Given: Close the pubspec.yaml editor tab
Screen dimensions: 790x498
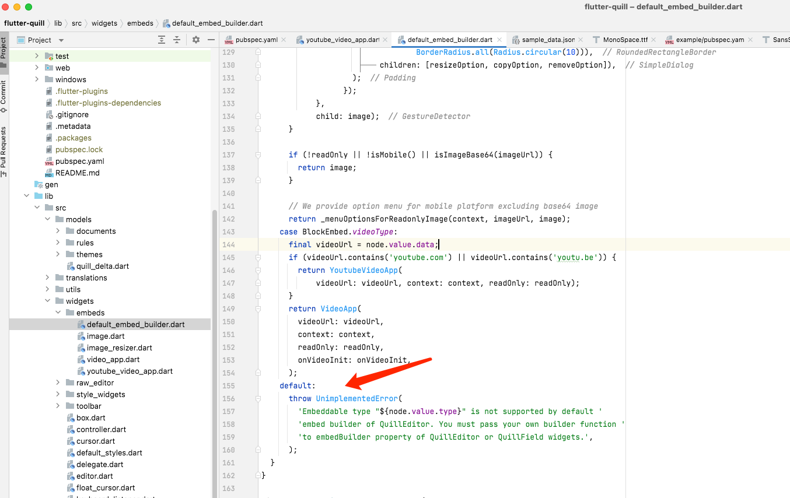Looking at the screenshot, I should (284, 40).
